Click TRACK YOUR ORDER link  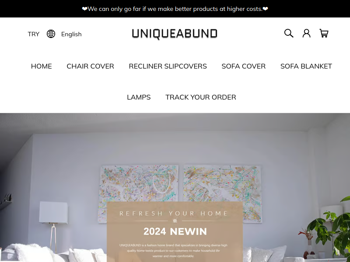pyautogui.click(x=201, y=97)
